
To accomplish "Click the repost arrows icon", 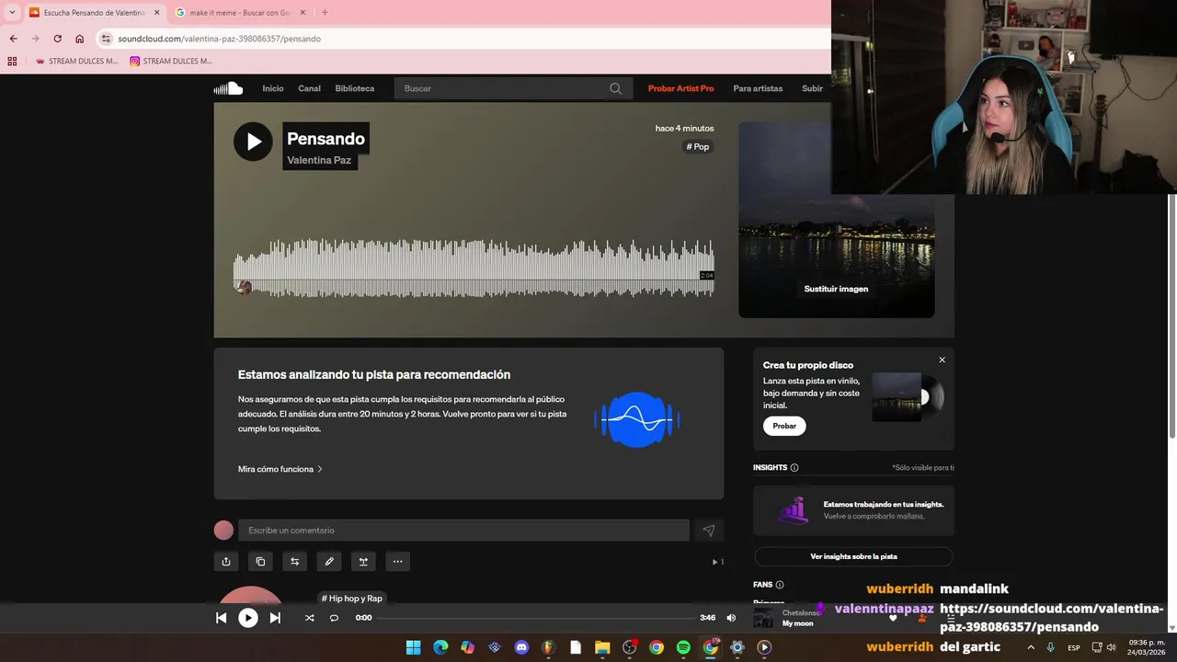I will pos(294,562).
